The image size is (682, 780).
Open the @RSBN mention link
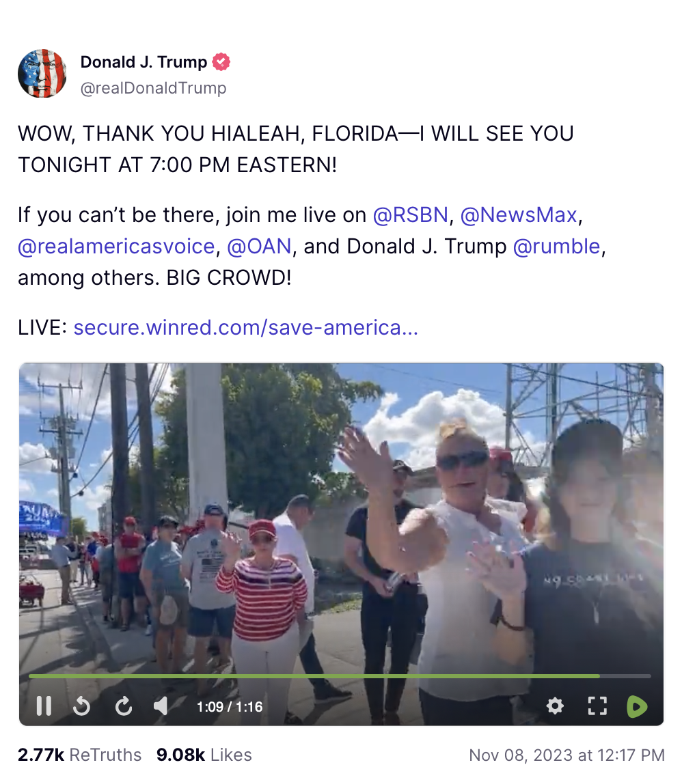pos(411,215)
